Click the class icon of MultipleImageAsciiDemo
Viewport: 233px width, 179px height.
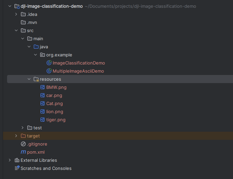point(49,71)
